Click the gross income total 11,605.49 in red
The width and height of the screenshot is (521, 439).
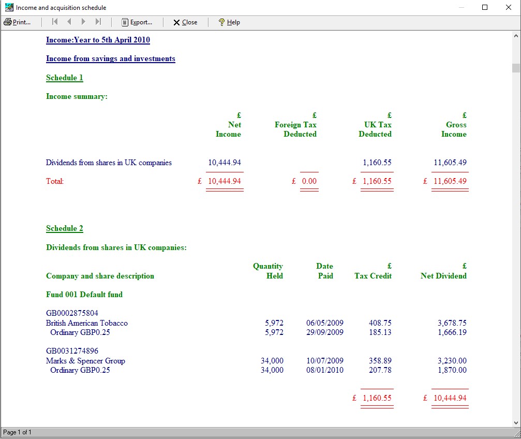coord(450,181)
